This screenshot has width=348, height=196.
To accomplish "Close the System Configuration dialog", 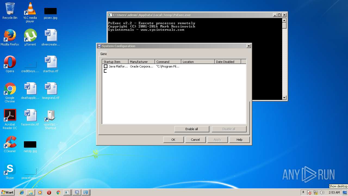I will pyautogui.click(x=248, y=46).
